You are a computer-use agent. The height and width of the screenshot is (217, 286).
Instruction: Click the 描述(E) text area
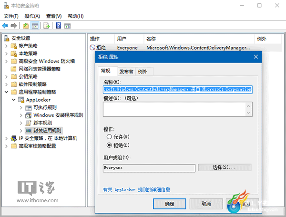178,109
